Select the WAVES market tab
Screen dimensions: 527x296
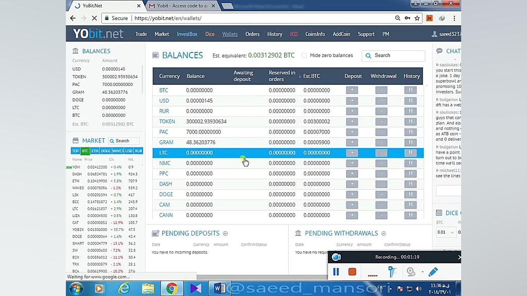[118, 151]
